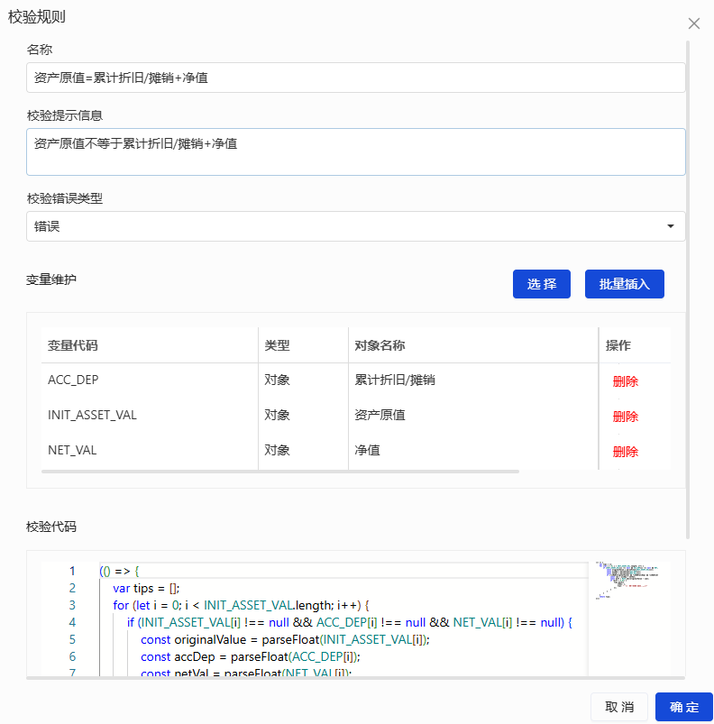Click line 1 in the code editor
Image resolution: width=714 pixels, height=724 pixels.
pyautogui.click(x=343, y=571)
